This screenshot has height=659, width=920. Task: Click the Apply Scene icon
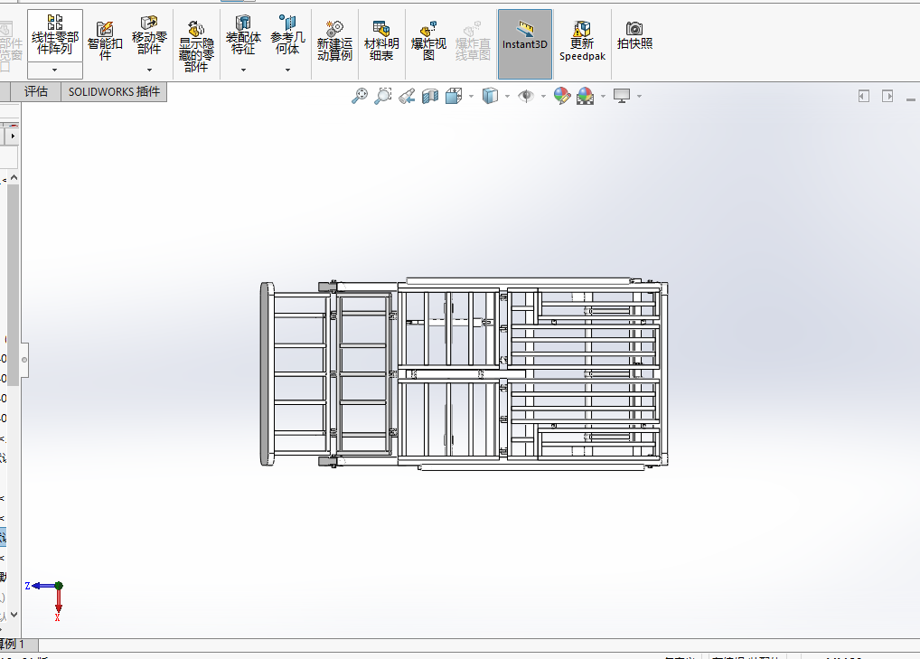pyautogui.click(x=585, y=96)
